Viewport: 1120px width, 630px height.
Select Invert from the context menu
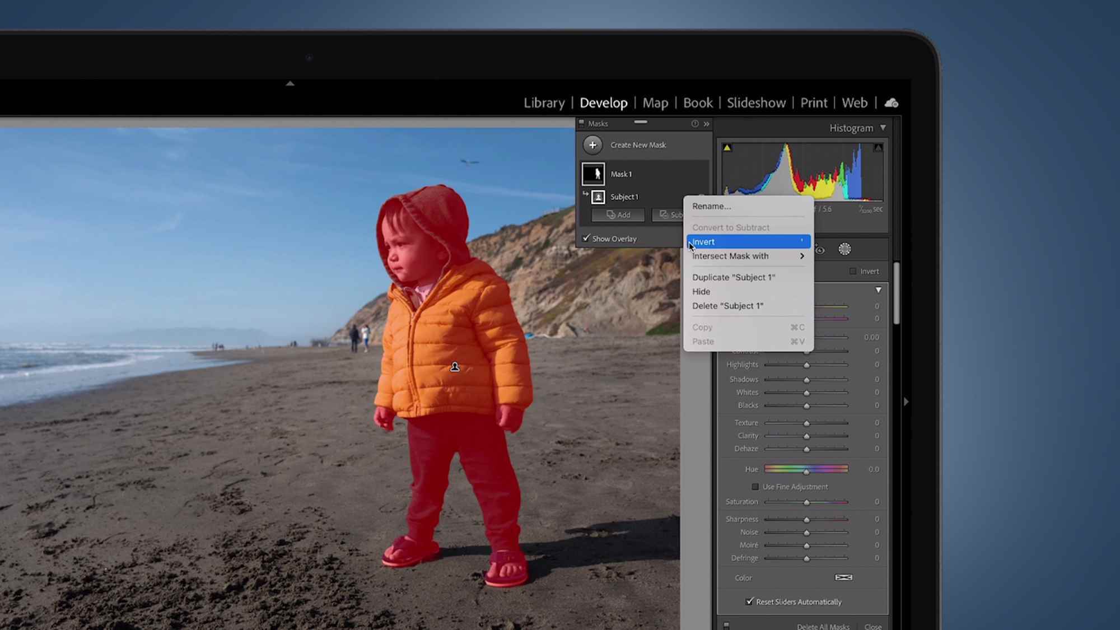(x=746, y=241)
